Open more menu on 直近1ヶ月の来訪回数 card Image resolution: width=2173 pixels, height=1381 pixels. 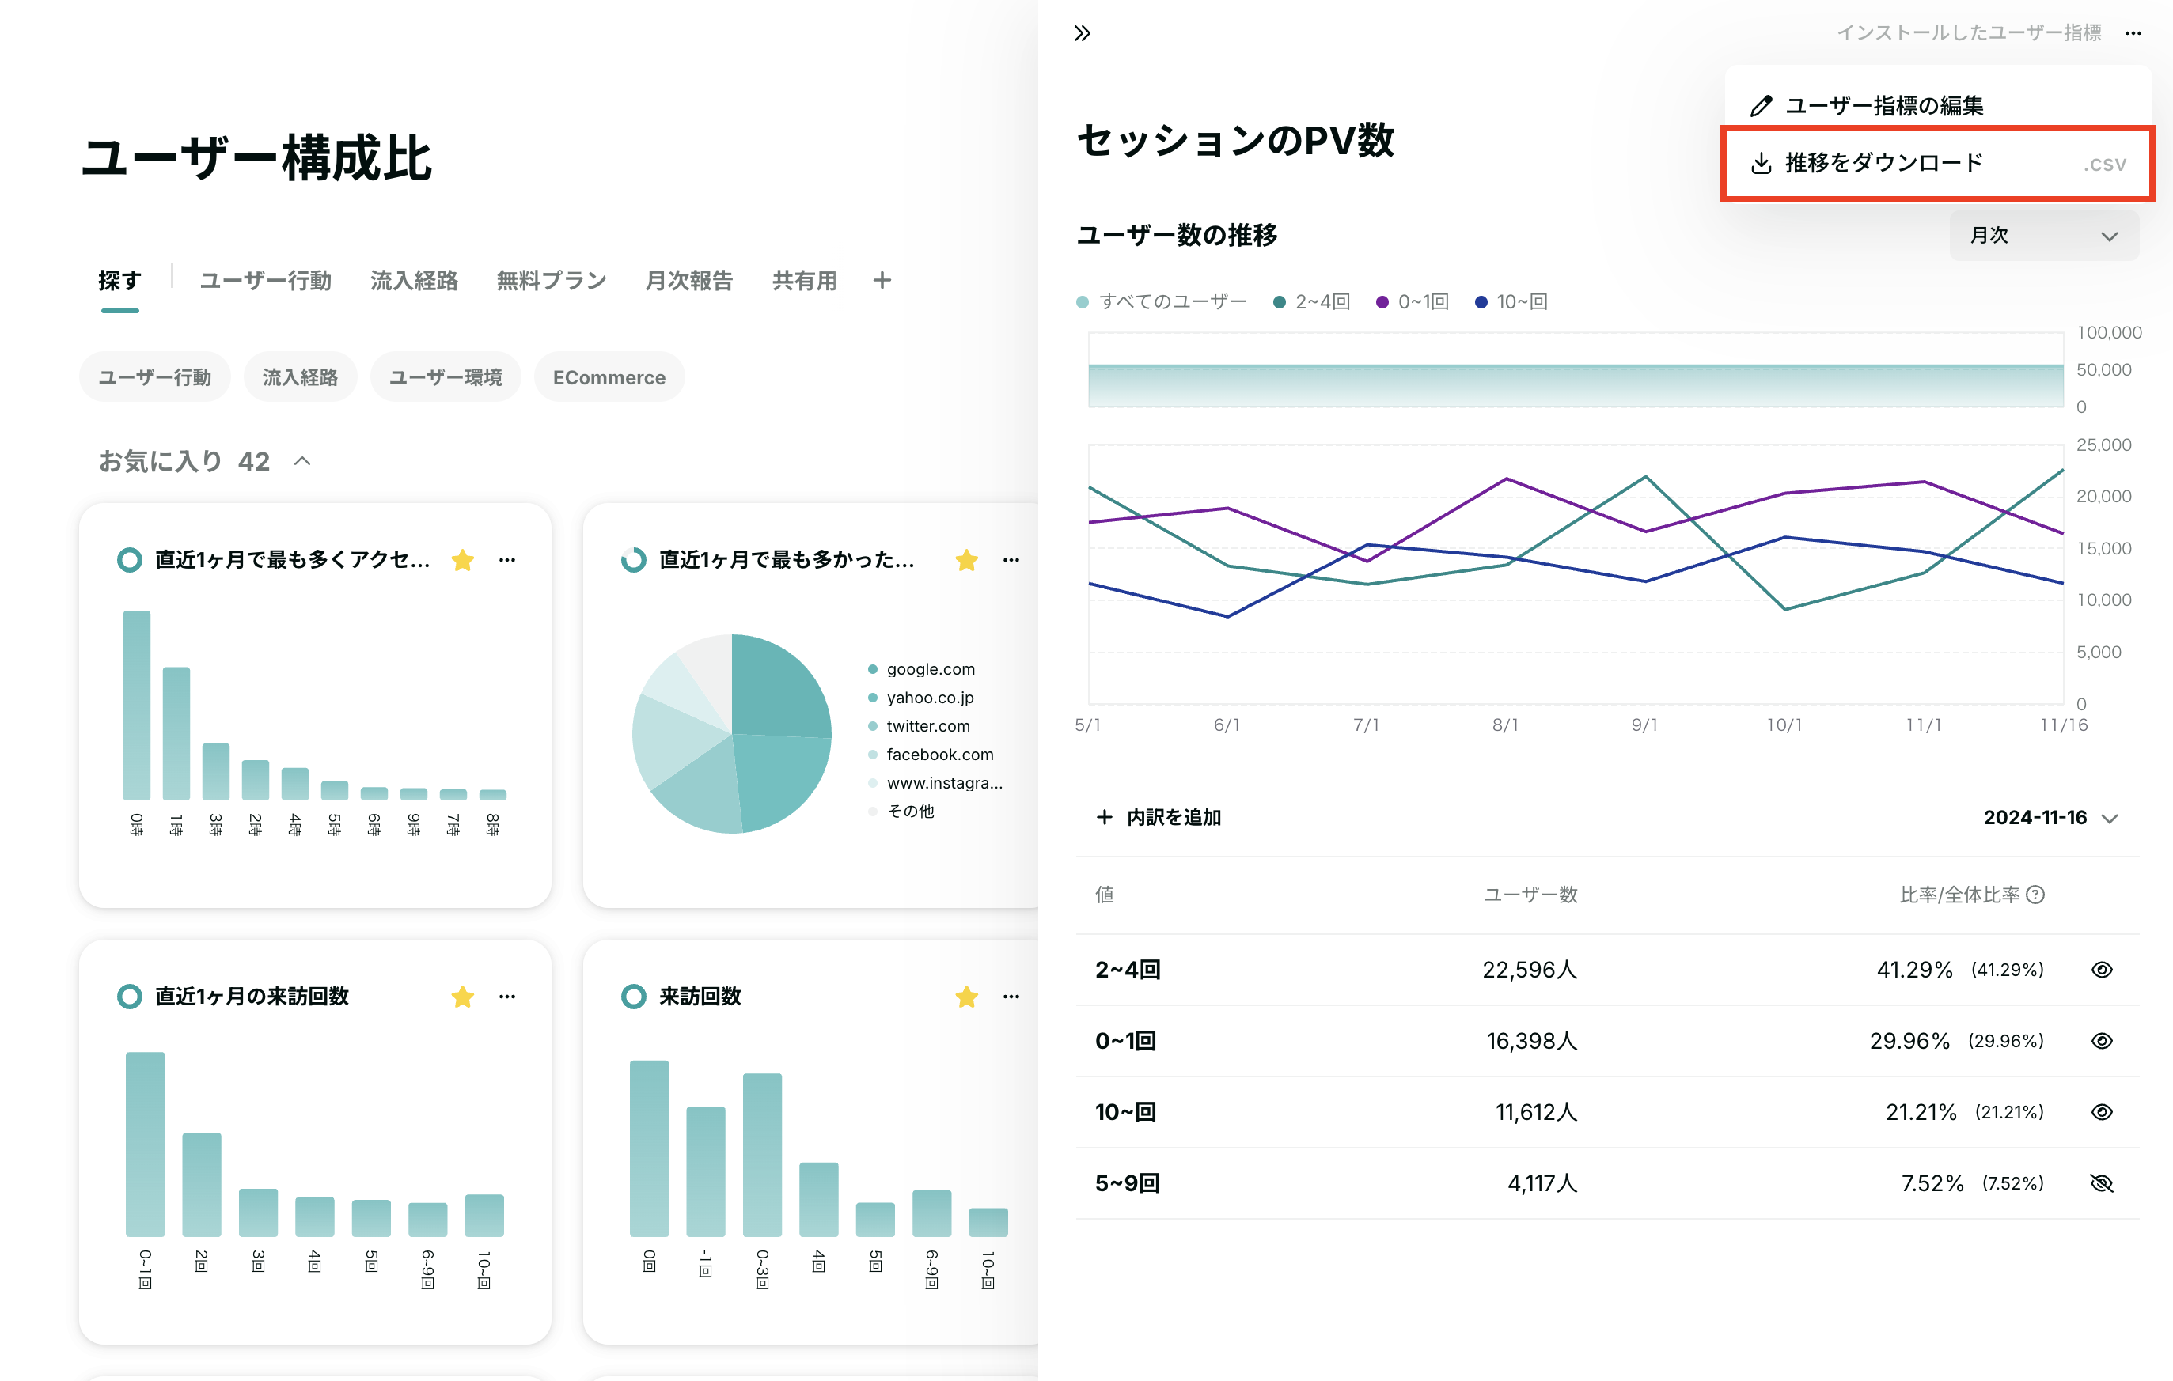pos(507,997)
